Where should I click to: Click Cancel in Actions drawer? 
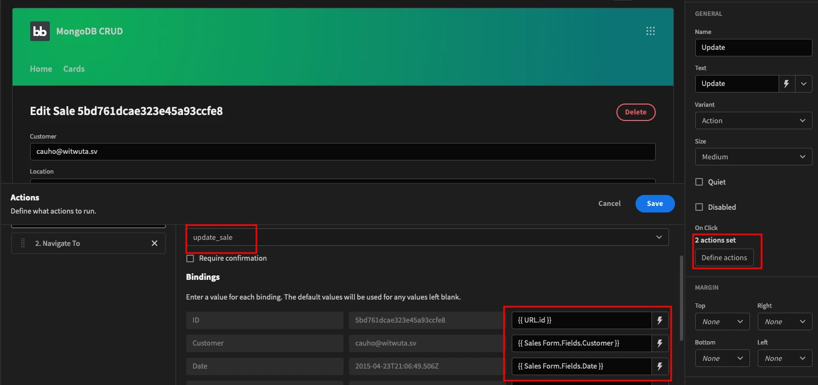pos(609,203)
